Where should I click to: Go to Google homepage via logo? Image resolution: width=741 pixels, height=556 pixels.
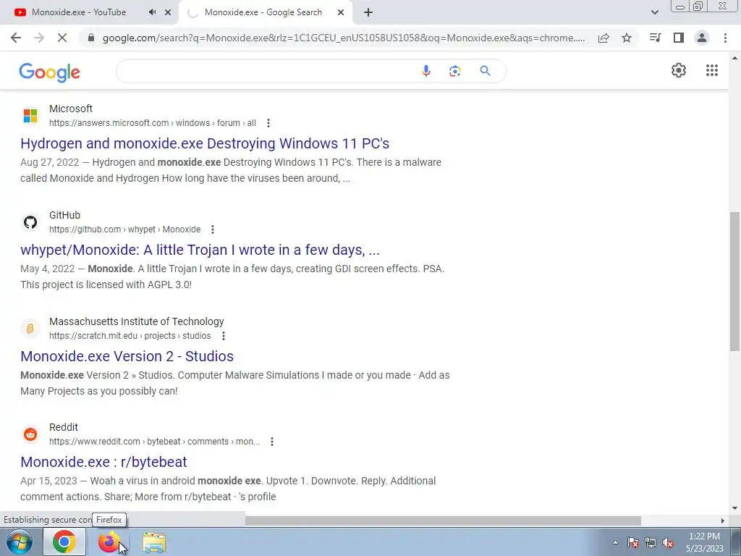click(x=50, y=72)
